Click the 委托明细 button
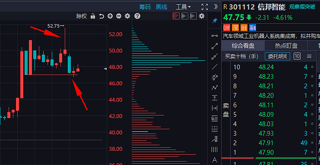The height and width of the screenshot is (165, 320). coord(277,56)
